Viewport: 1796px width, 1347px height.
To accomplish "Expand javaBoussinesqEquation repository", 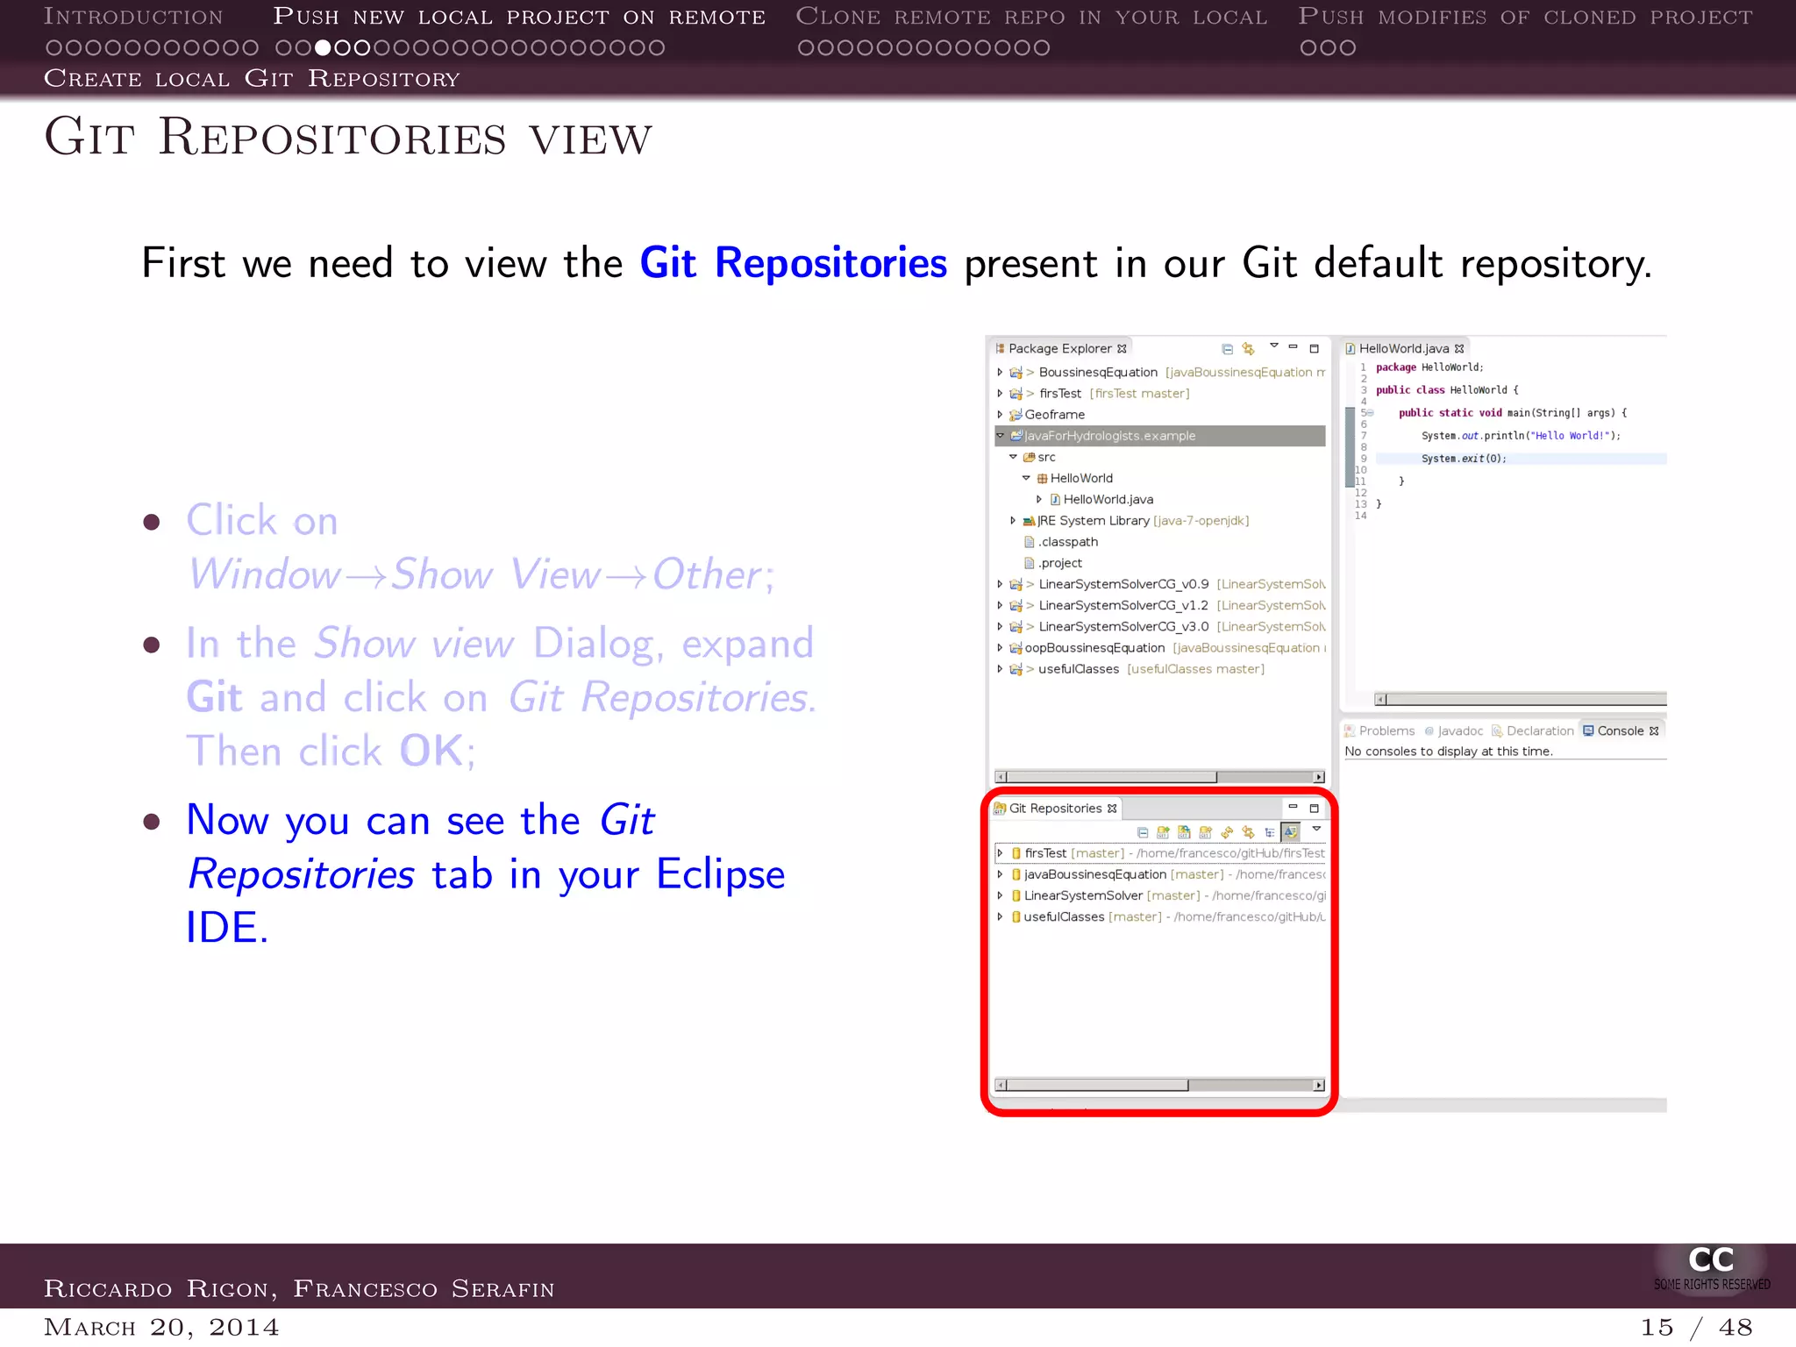I will [1000, 873].
